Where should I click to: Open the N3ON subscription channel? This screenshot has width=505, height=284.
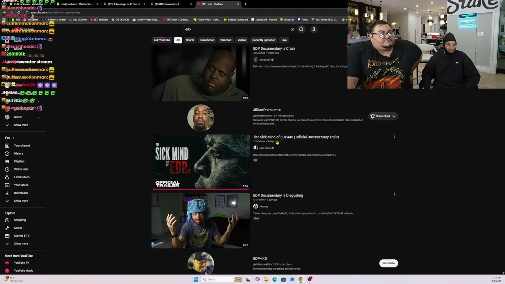coord(18,117)
